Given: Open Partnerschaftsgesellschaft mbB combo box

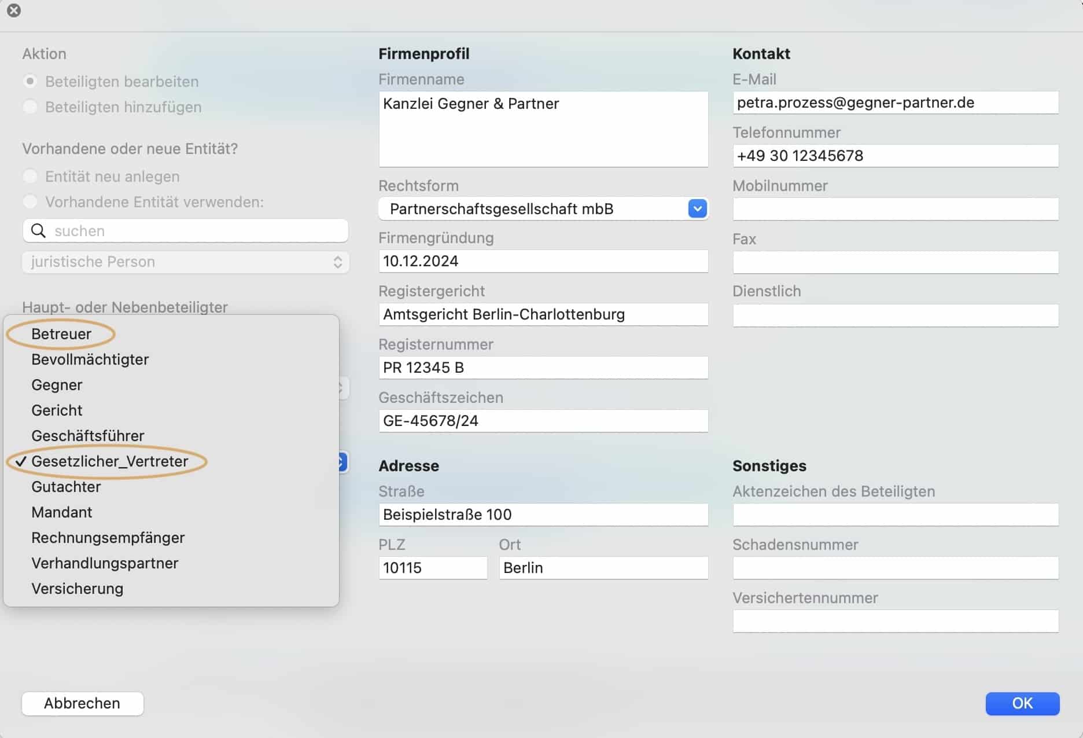Looking at the screenshot, I should [x=543, y=208].
